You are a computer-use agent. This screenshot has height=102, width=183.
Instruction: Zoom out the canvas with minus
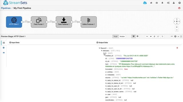177,30
